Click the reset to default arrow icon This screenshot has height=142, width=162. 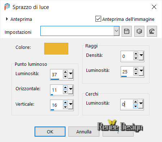[152, 31]
